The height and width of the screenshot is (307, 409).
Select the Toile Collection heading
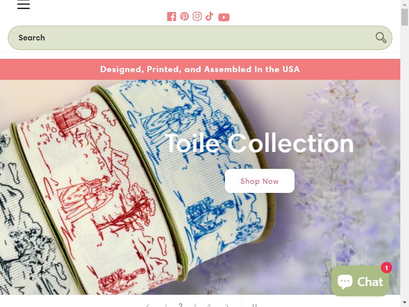click(x=259, y=143)
